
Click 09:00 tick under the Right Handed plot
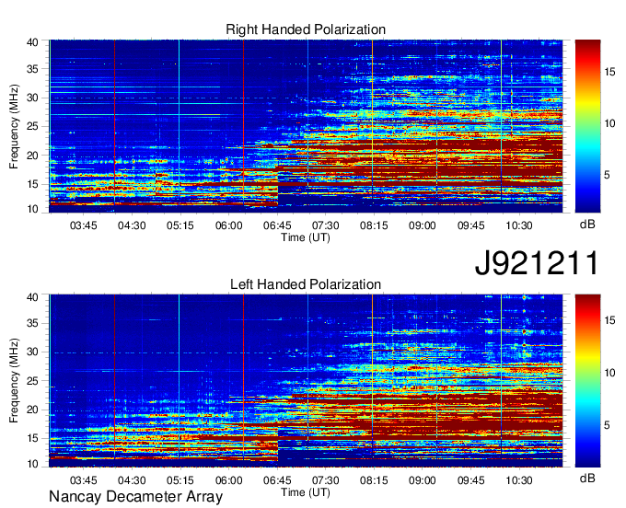point(422,225)
